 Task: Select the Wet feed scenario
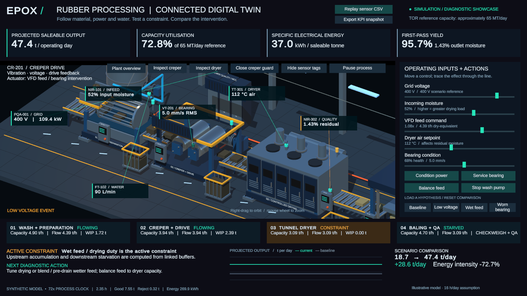[x=474, y=207]
